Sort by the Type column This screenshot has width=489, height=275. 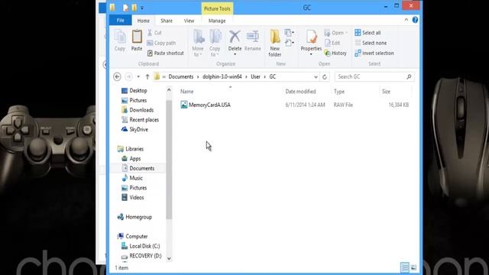pyautogui.click(x=339, y=92)
